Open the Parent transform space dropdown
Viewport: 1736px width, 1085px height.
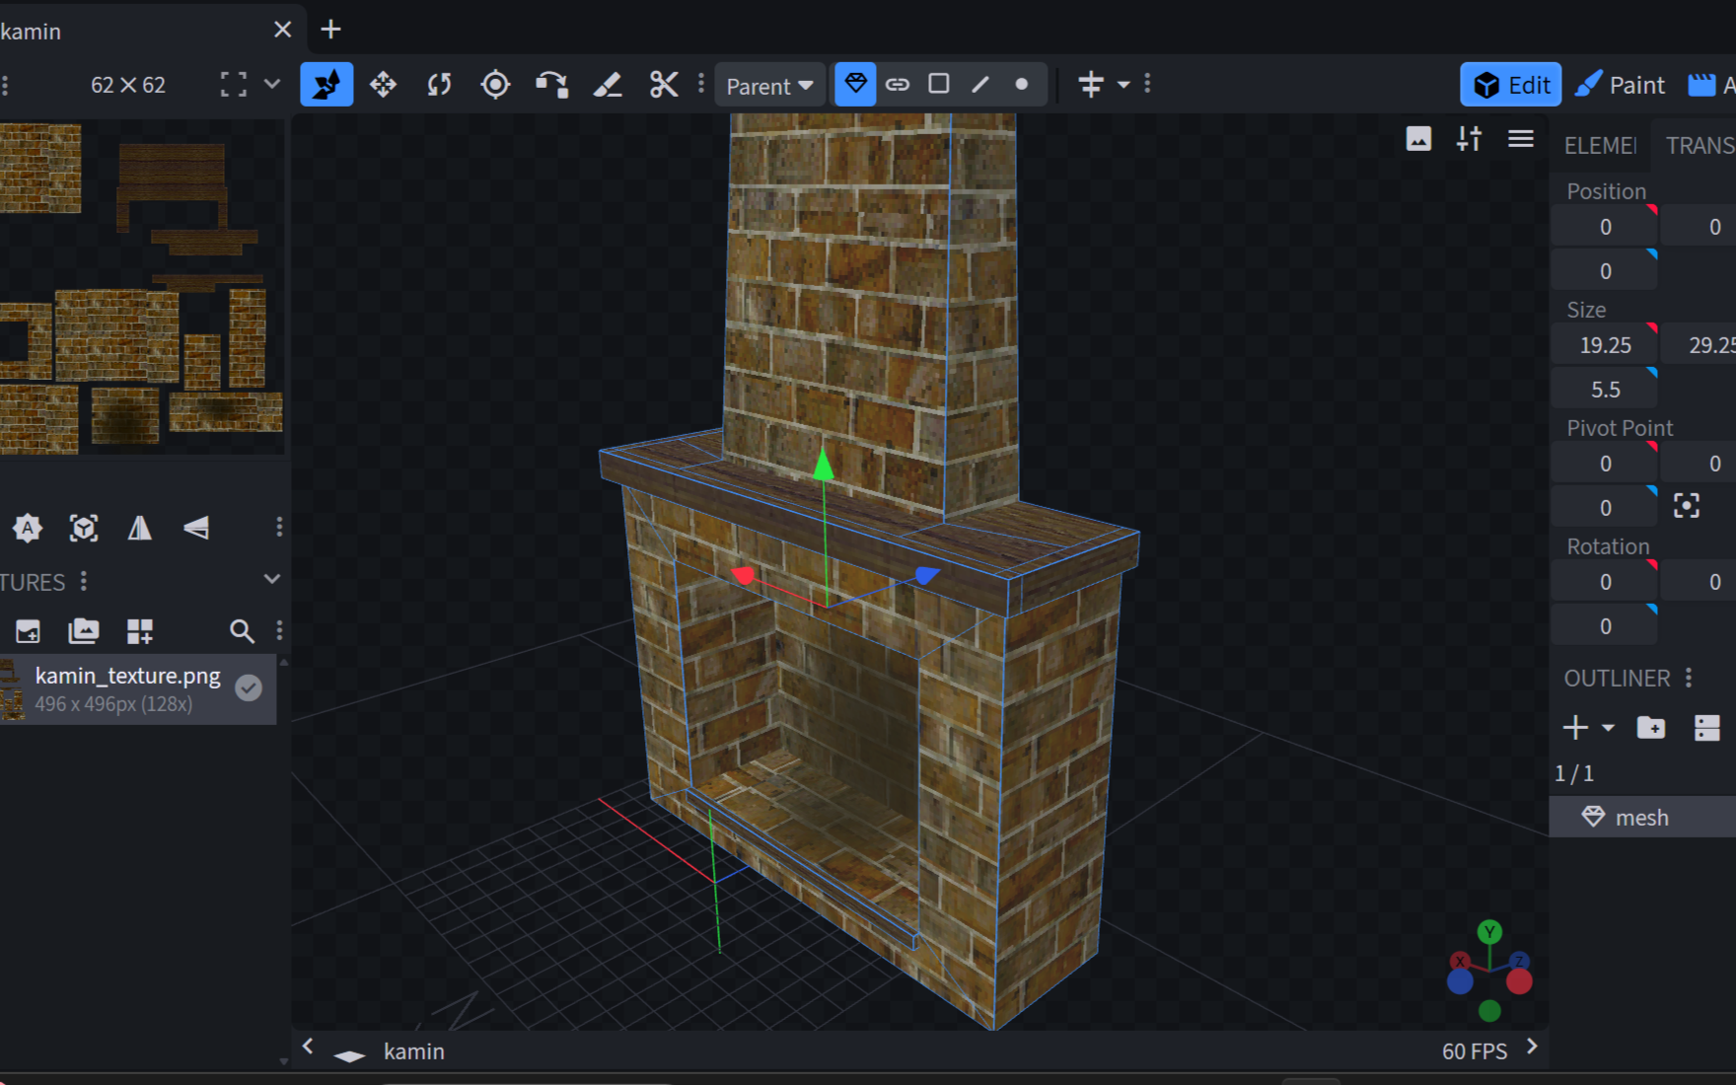coord(769,86)
